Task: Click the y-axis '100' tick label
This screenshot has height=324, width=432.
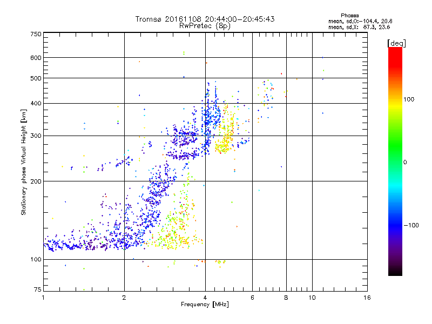Action: coord(36,260)
